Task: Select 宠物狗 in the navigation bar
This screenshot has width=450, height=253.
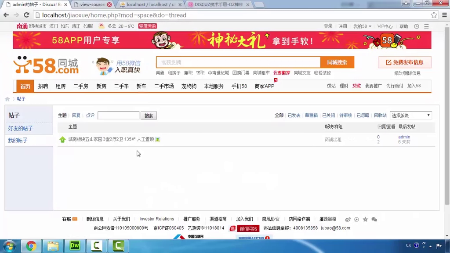Action: click(x=189, y=86)
